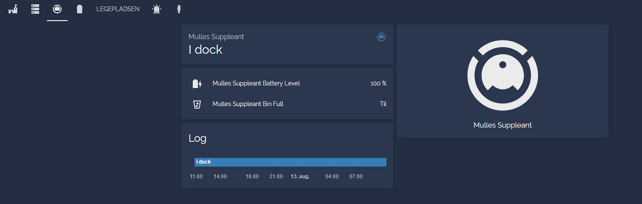This screenshot has width=642, height=204.
Task: Click the battery charging icon
Action: coord(197,84)
